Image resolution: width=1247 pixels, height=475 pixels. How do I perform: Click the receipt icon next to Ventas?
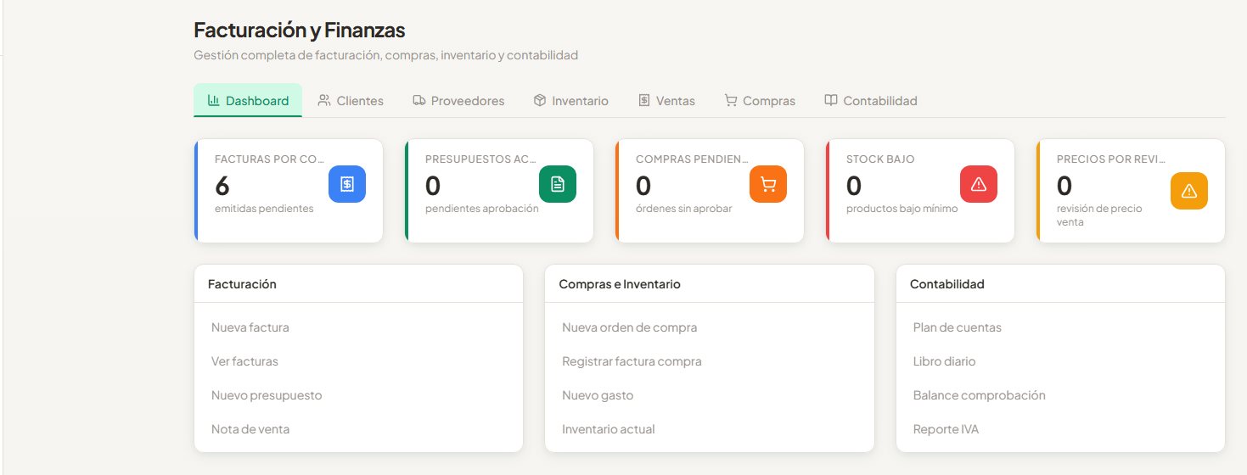point(644,100)
